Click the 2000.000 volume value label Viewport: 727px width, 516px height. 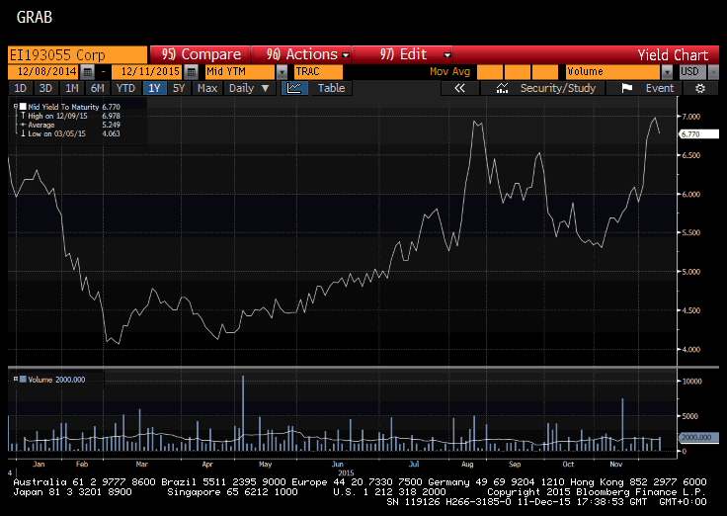pyautogui.click(x=698, y=437)
